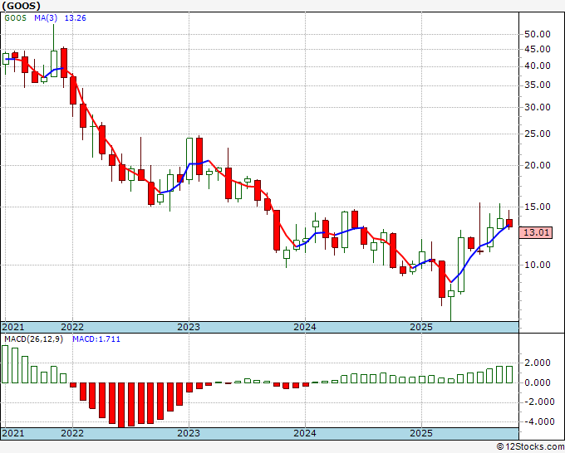
Task: Click the 2.000 MACD axis label
Action: coord(538,363)
